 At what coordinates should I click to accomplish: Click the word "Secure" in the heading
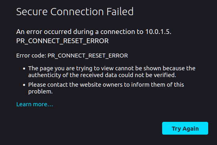[x=32, y=12]
